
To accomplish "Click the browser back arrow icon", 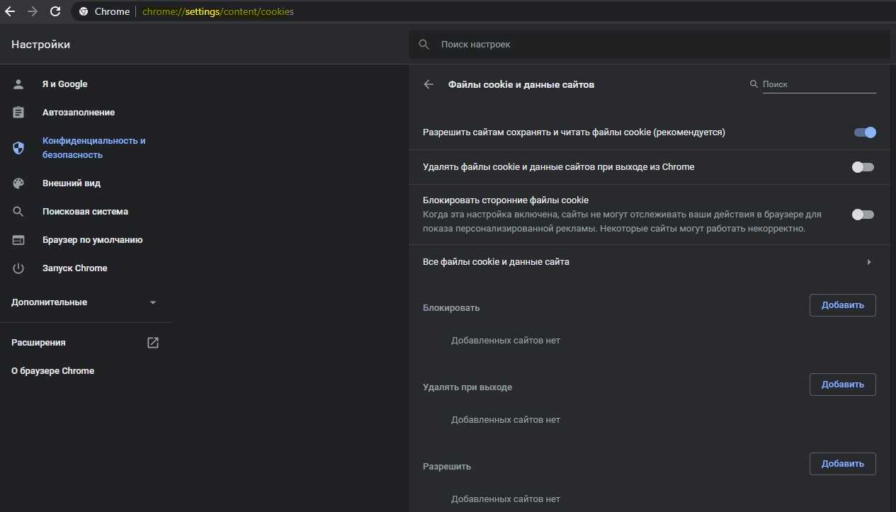I will (10, 11).
